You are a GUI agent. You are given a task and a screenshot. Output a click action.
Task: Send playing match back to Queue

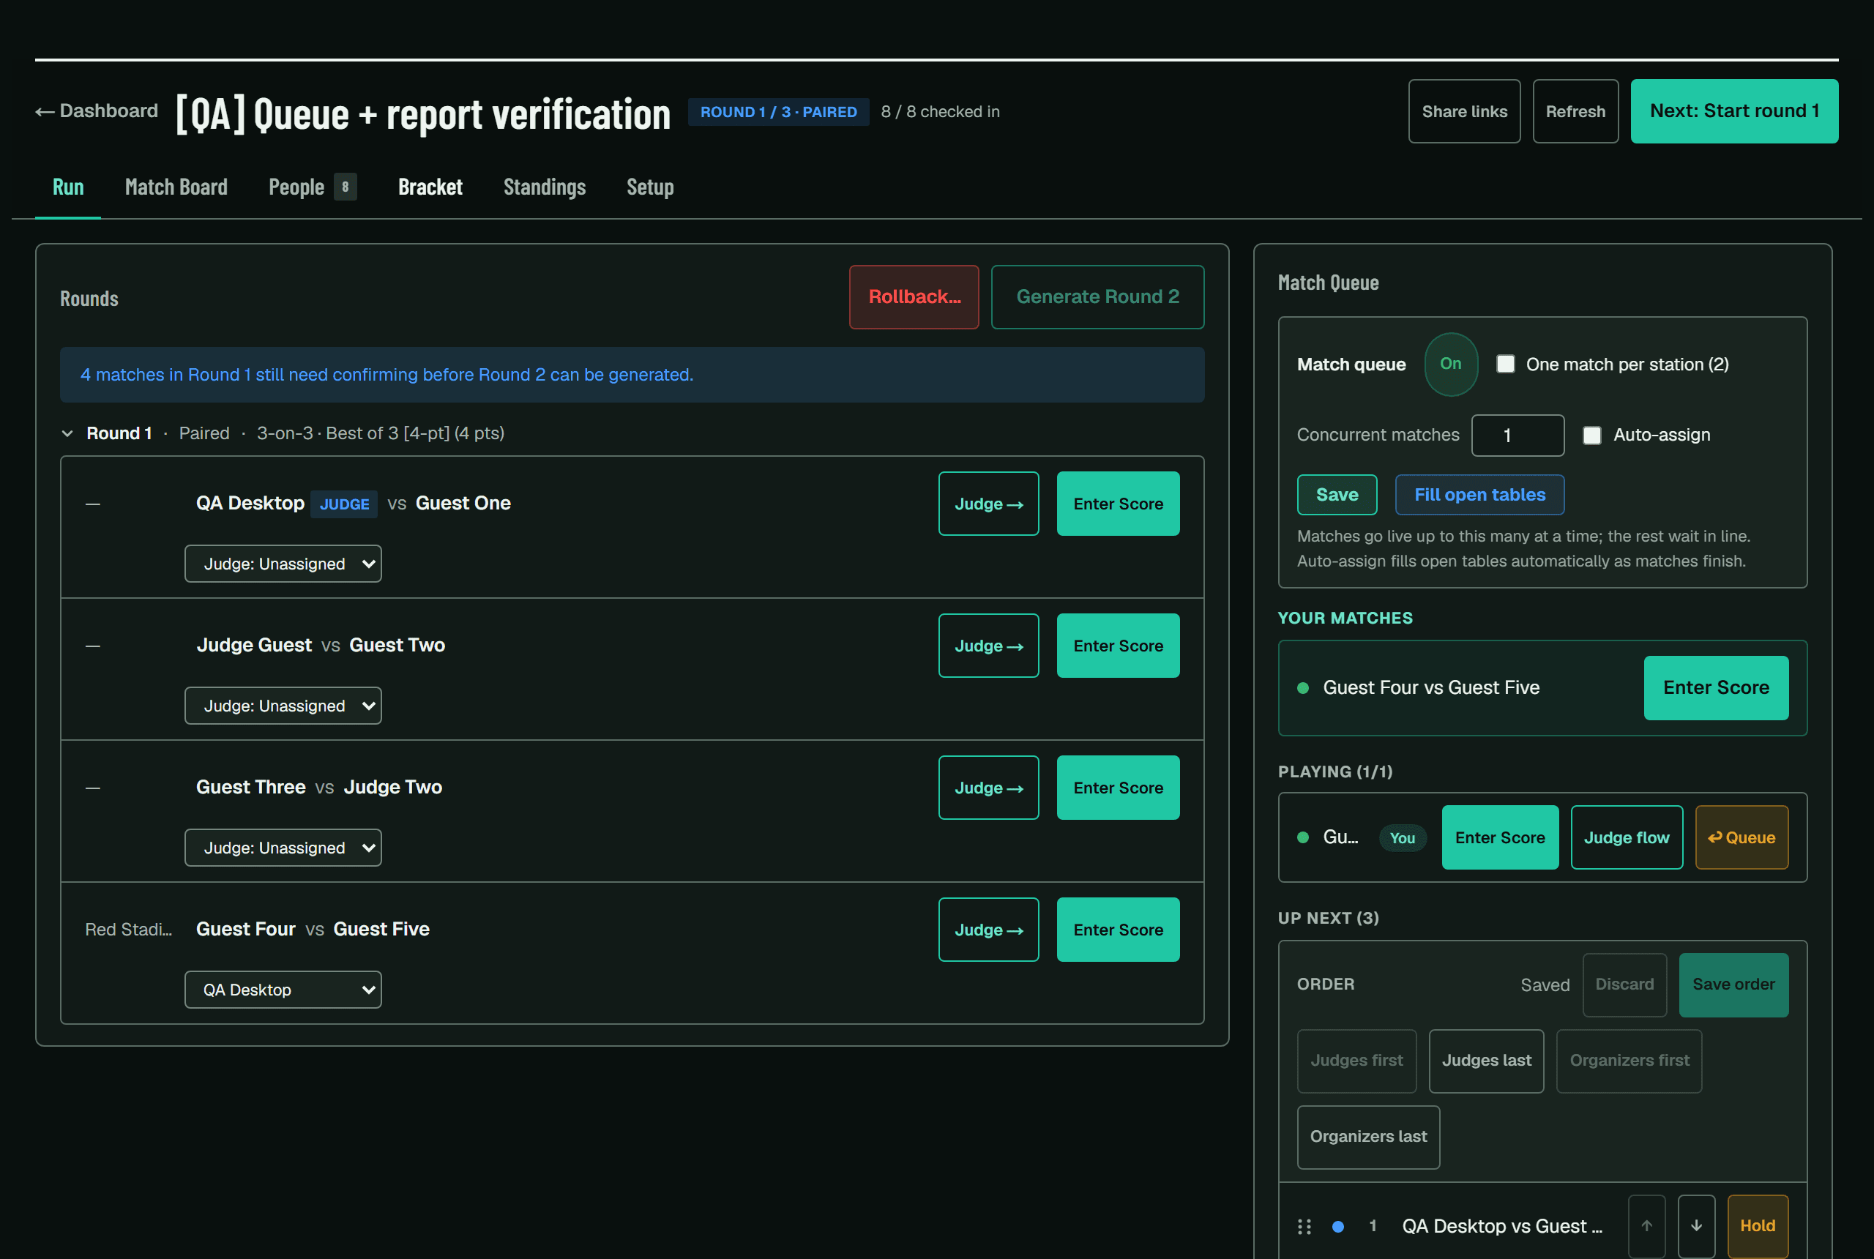pos(1742,838)
